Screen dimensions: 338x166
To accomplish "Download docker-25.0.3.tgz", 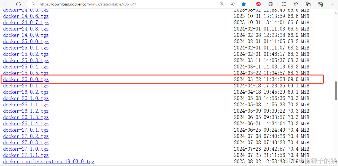I will coord(26,60).
